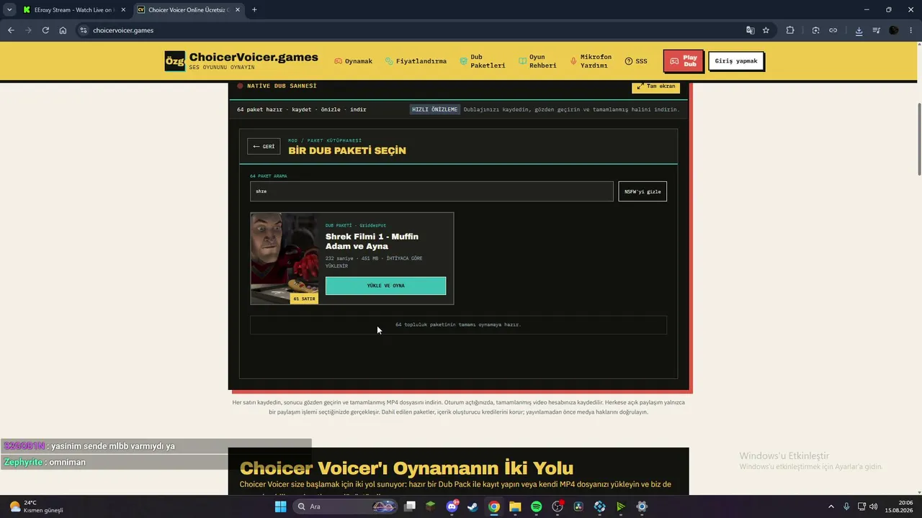This screenshot has height=518, width=922.
Task: Select the Choicer Voicer Online tab
Action: tap(189, 10)
